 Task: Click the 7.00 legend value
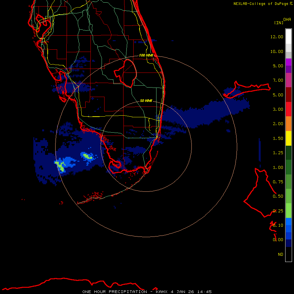coord(278,80)
